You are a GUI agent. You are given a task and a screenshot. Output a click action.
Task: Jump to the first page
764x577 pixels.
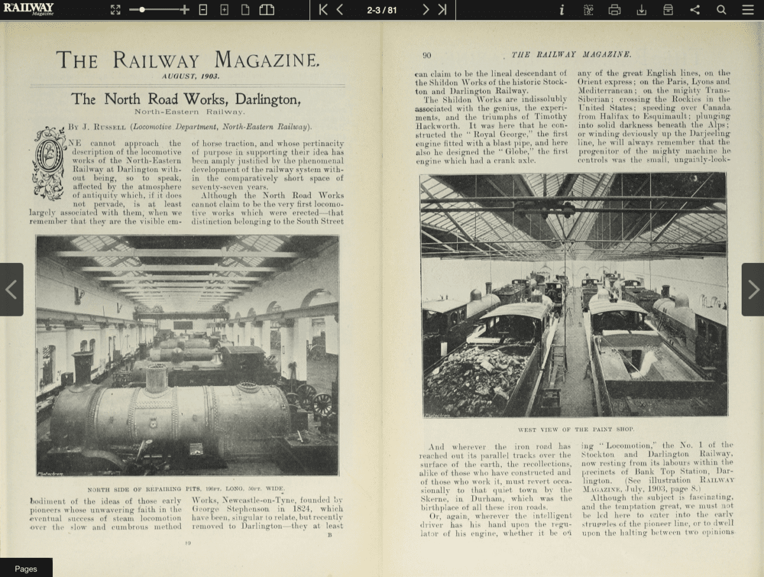[x=323, y=10]
